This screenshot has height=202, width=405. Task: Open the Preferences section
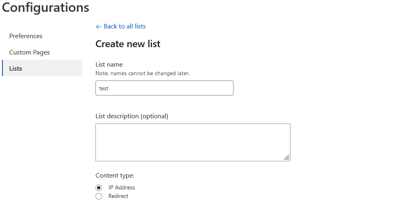26,36
